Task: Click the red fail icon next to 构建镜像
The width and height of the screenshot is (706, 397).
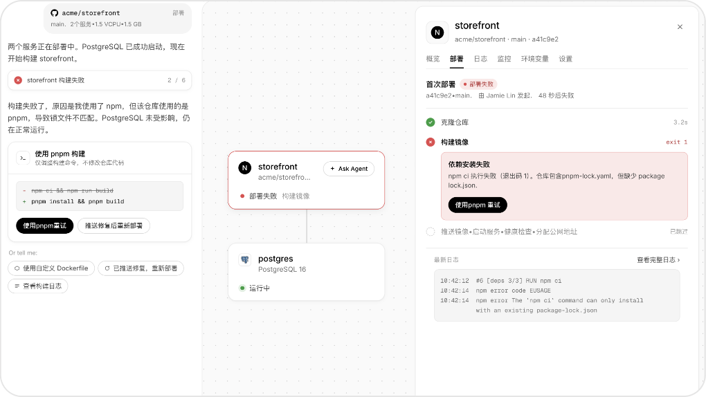Action: [x=431, y=142]
